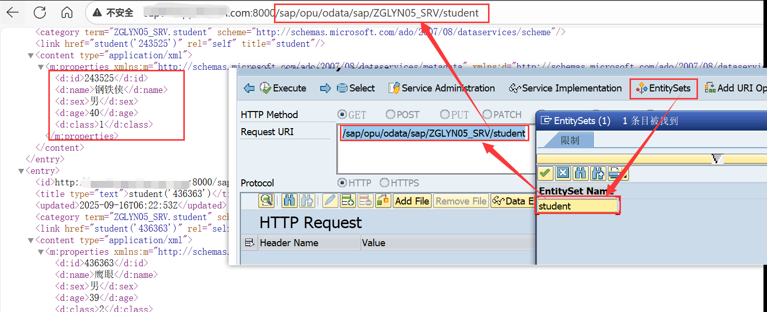Collapse m:properties node of student 436363
Viewport: 767px width, 312px height.
click(41, 252)
